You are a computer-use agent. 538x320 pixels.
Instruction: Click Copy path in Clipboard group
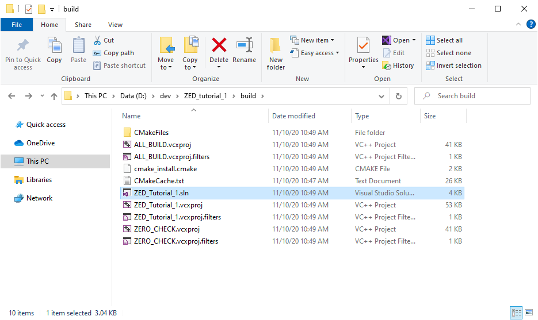click(x=113, y=53)
